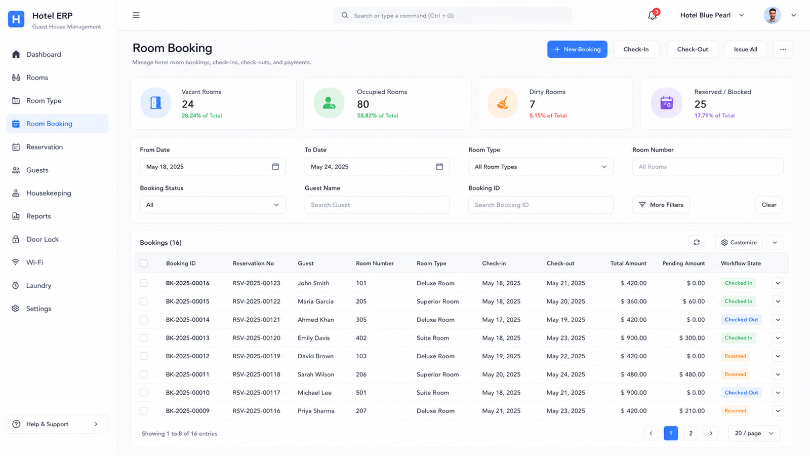Screen dimensions: 810x456
Task: Open the Hotel Blue Pearl selector
Action: point(712,15)
